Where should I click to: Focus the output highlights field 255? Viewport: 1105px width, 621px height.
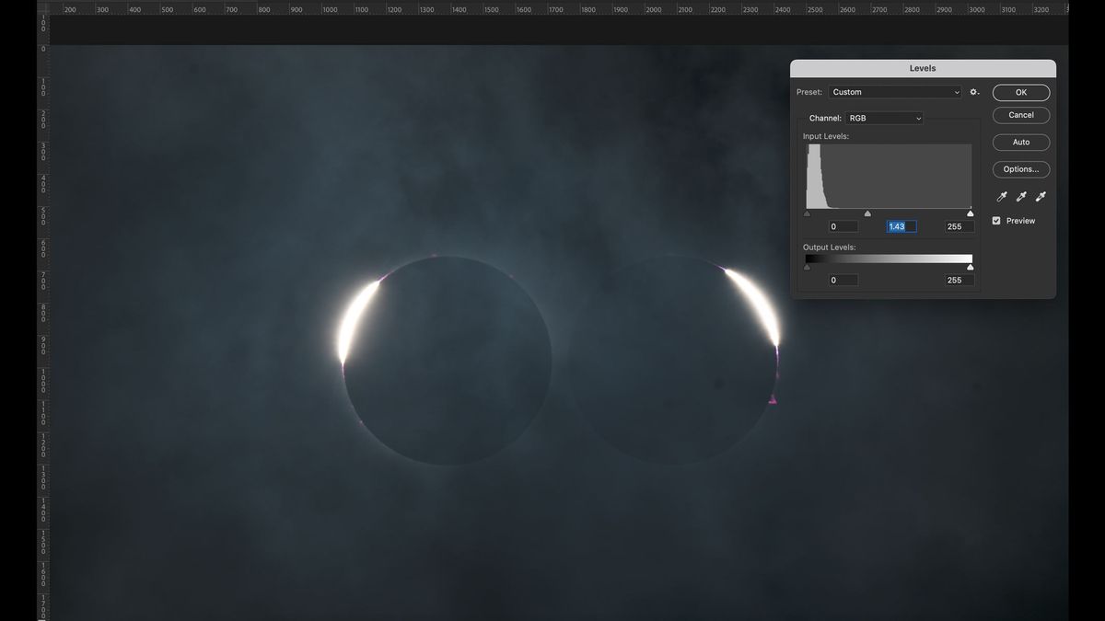pyautogui.click(x=959, y=281)
